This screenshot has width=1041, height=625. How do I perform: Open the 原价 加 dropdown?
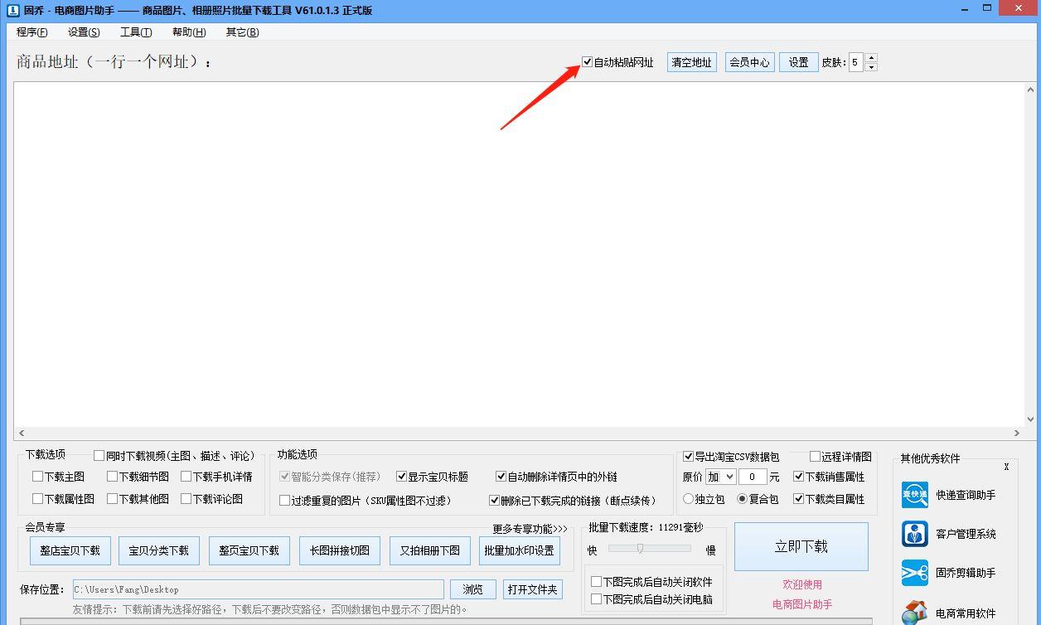pos(719,476)
